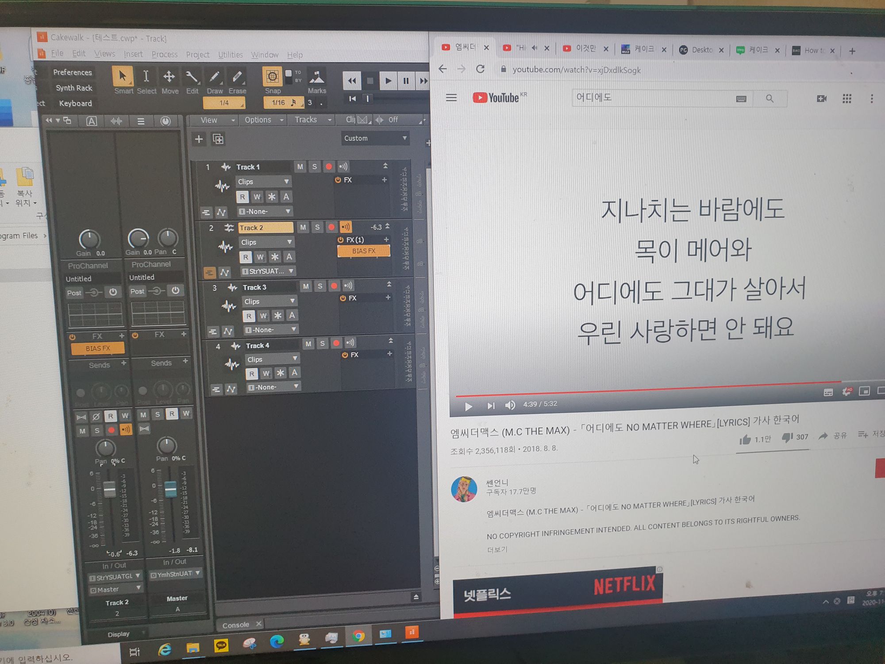Open the Custom view preset dropdown
885x664 pixels.
[x=375, y=138]
